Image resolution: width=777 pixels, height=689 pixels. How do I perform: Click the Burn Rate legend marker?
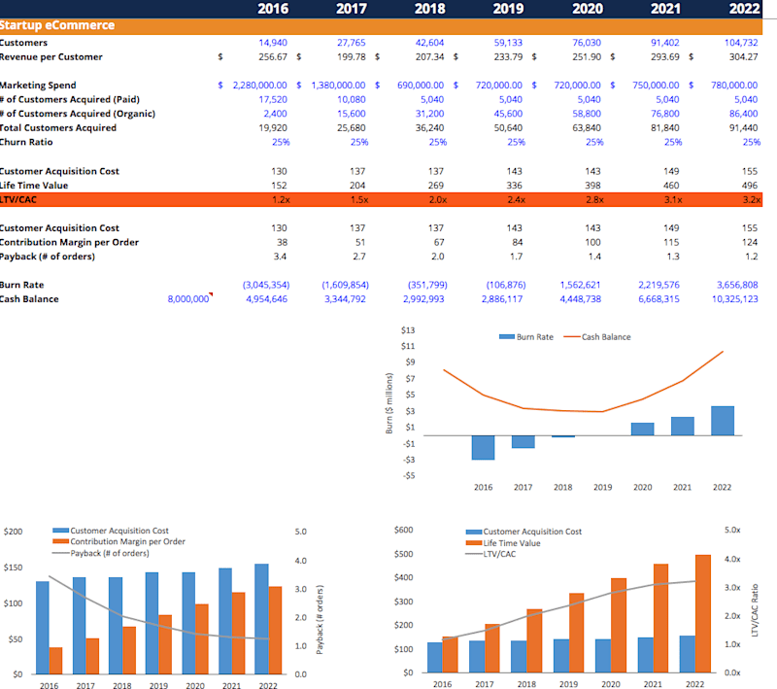pyautogui.click(x=506, y=336)
